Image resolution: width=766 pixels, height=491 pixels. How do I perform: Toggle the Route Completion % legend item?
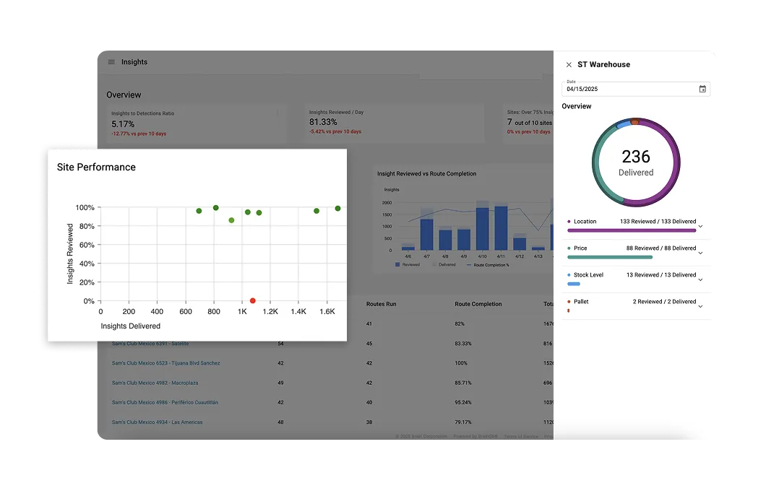point(488,265)
